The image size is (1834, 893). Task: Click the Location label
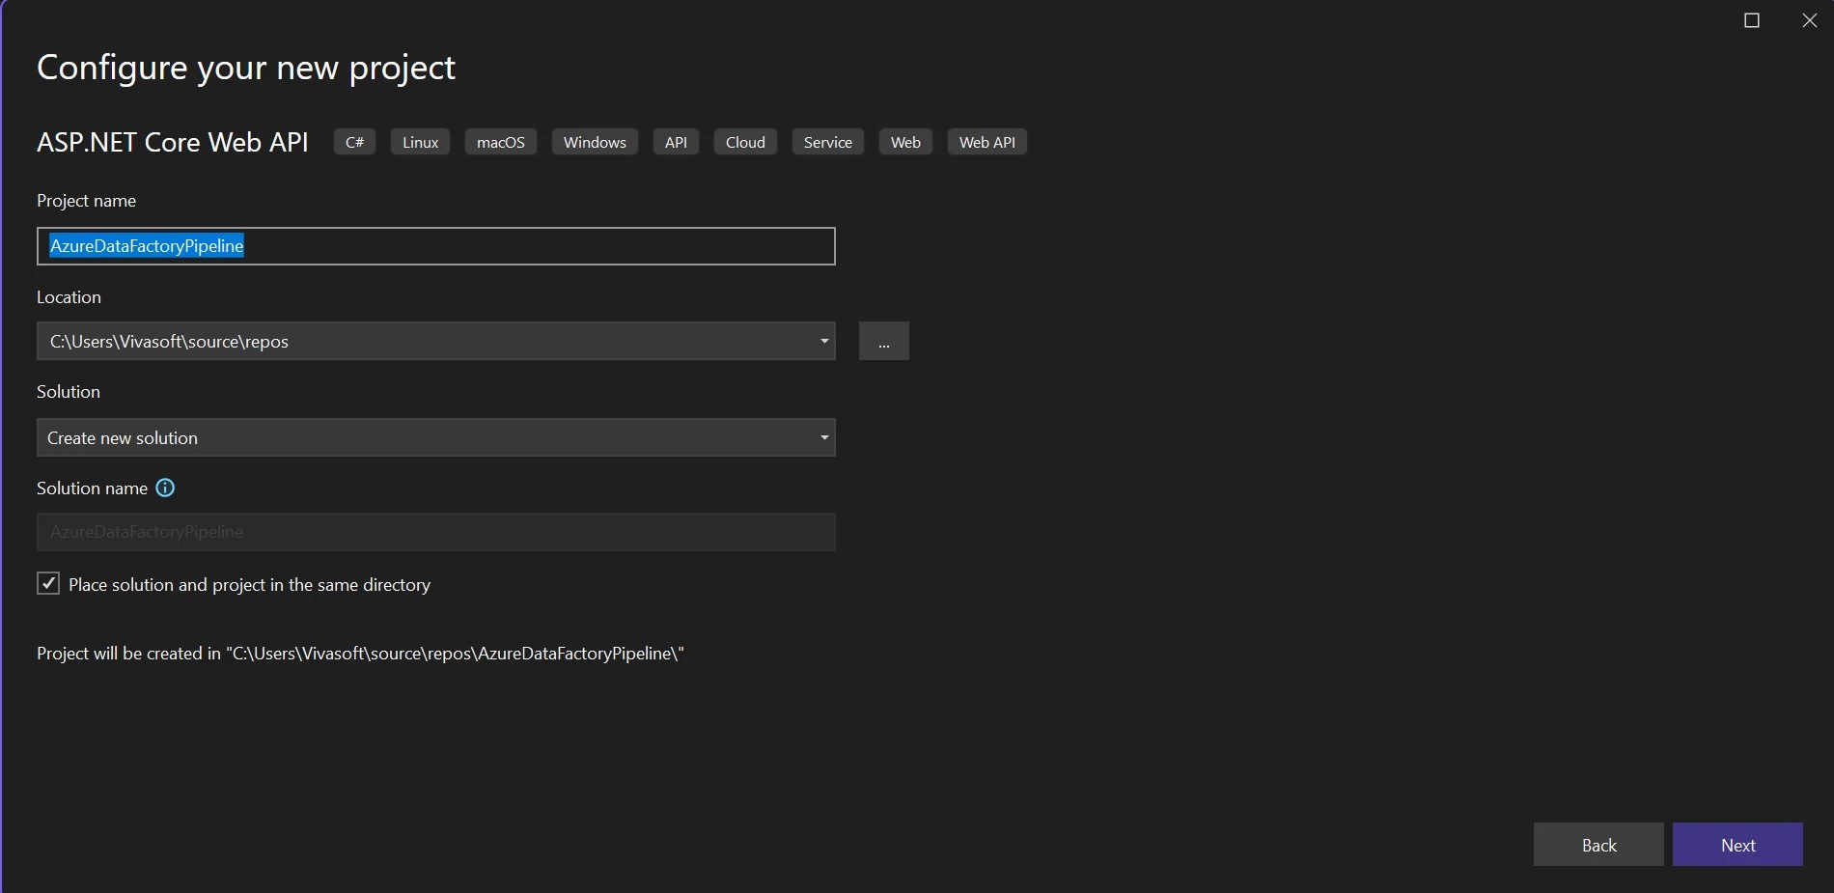point(69,297)
